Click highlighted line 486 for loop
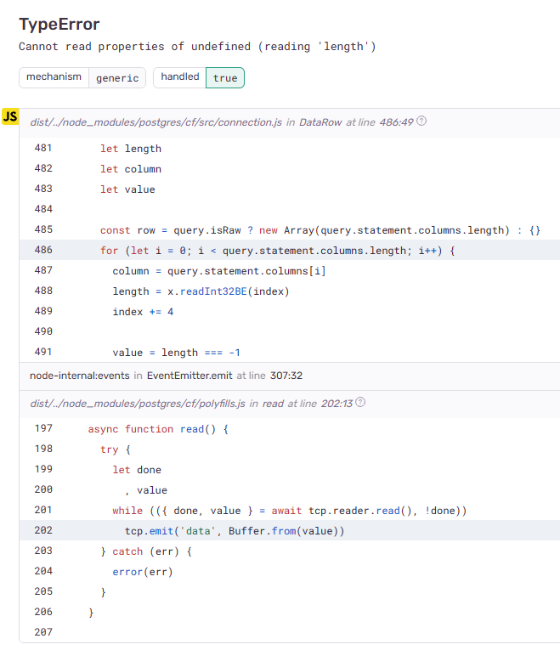Screen dimensions: 560x667 (278, 251)
